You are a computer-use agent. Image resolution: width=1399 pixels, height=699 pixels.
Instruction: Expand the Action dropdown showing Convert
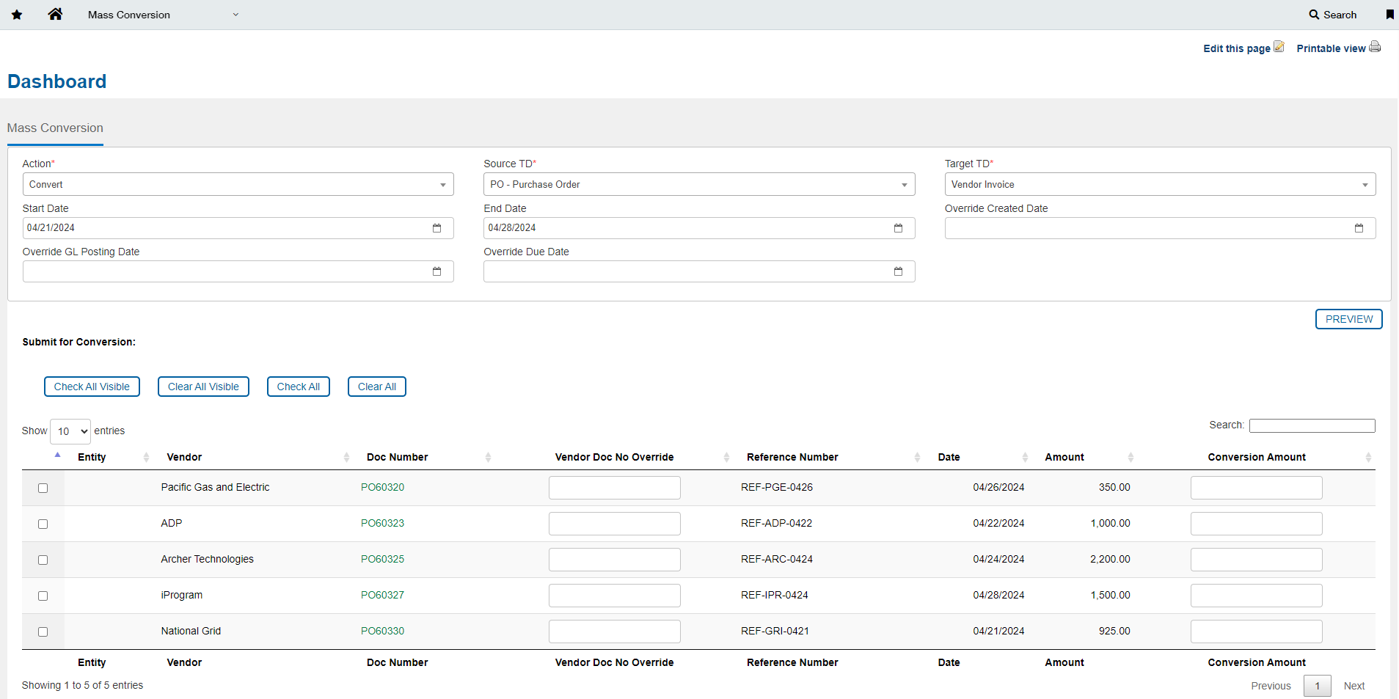pos(238,184)
